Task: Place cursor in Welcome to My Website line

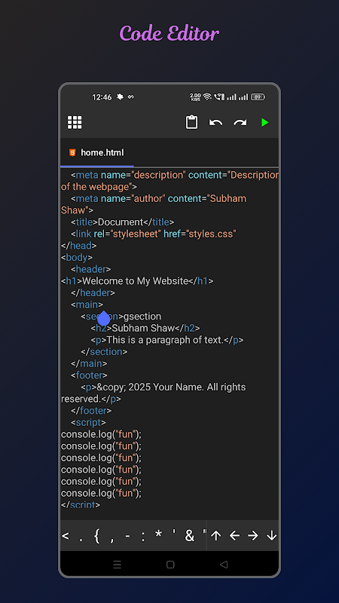Action: click(137, 281)
